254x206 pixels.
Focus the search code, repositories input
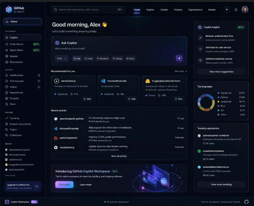click(x=88, y=9)
